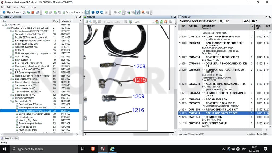Close the Table Of Contents panel

[x=80, y=17]
